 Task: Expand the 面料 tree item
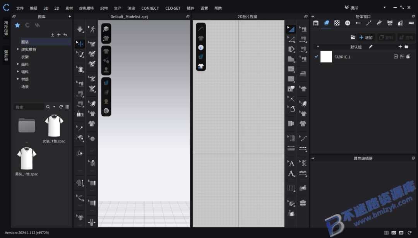point(18,64)
